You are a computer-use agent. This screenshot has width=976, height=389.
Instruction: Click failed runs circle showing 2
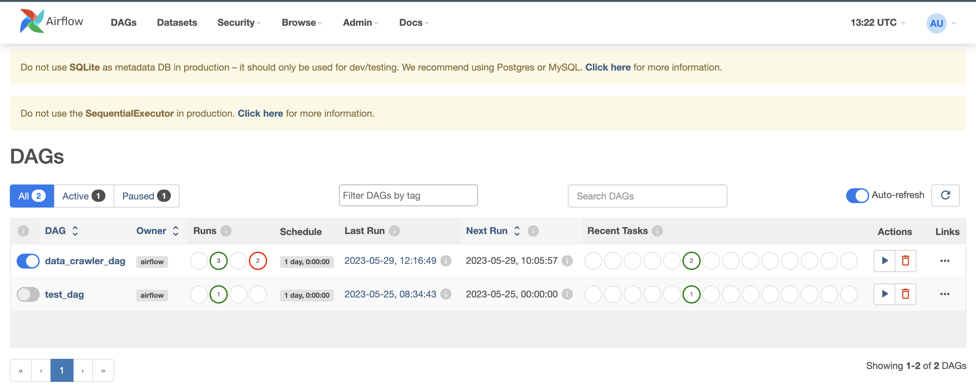point(258,261)
